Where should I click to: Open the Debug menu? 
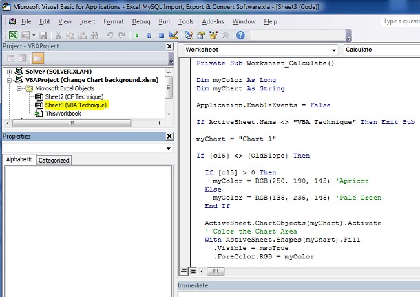point(140,21)
